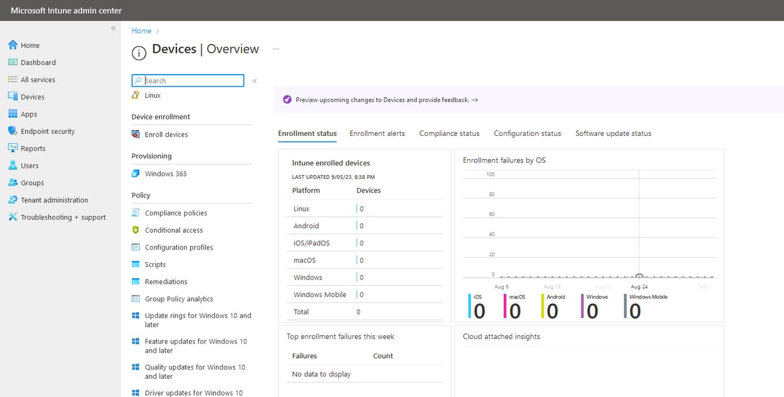Select the Conditional access shield icon
784x397 pixels.
pos(136,230)
